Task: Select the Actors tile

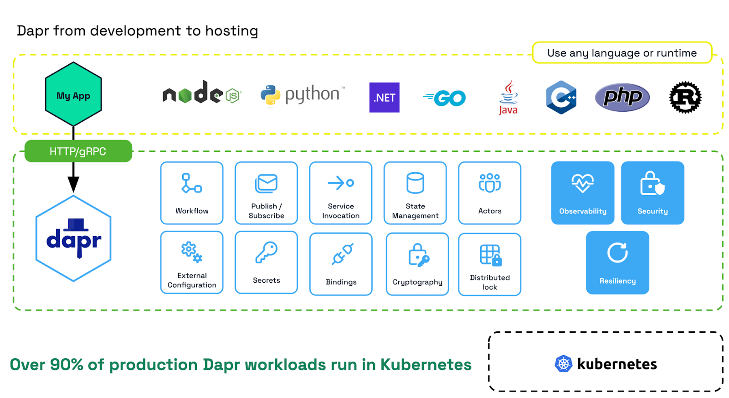Action: (x=489, y=193)
